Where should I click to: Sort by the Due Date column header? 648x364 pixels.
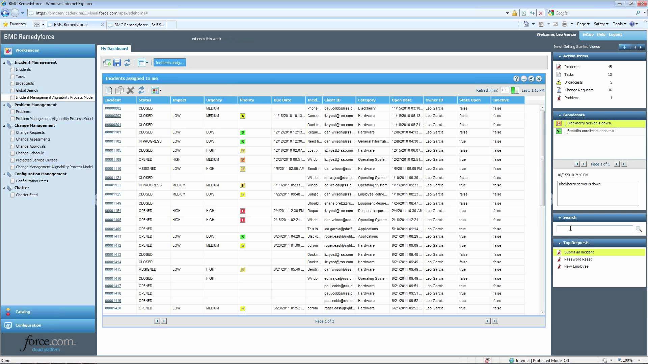click(288, 100)
